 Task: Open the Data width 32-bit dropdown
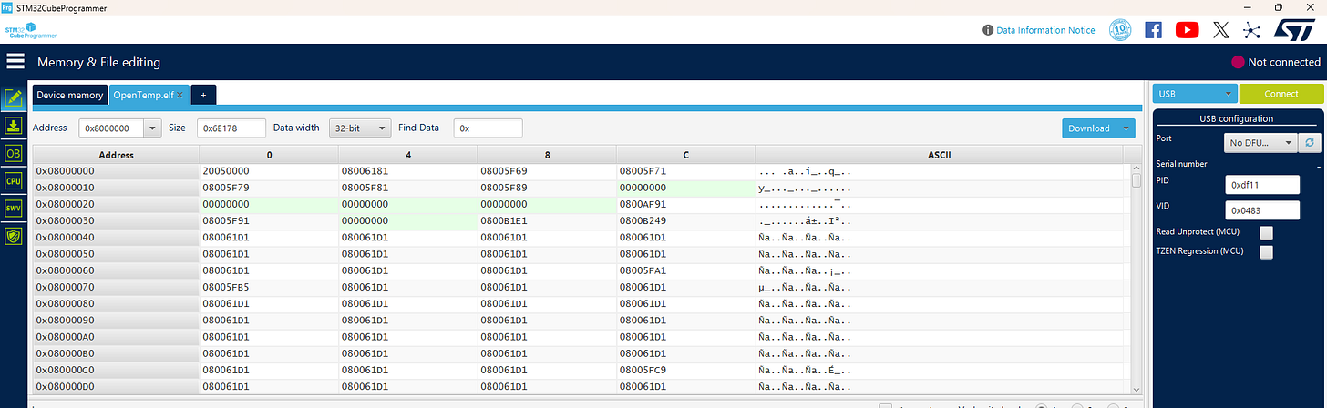[360, 128]
